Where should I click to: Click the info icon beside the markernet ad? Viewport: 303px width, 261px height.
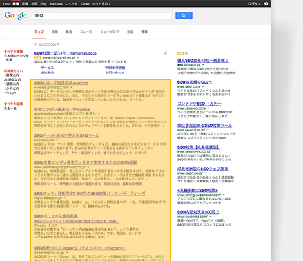point(165,53)
